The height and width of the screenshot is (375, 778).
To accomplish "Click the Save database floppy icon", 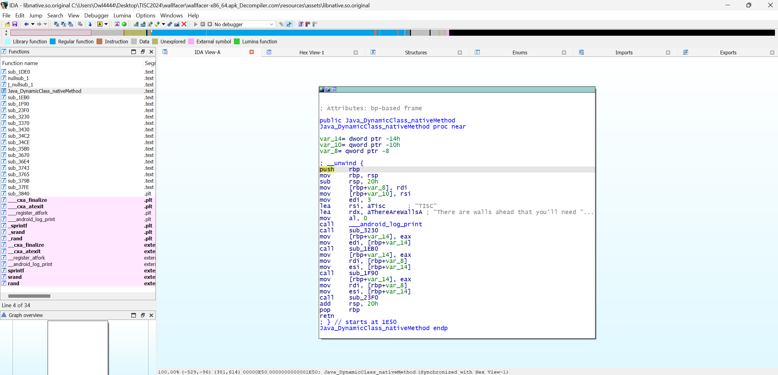I will pos(15,24).
